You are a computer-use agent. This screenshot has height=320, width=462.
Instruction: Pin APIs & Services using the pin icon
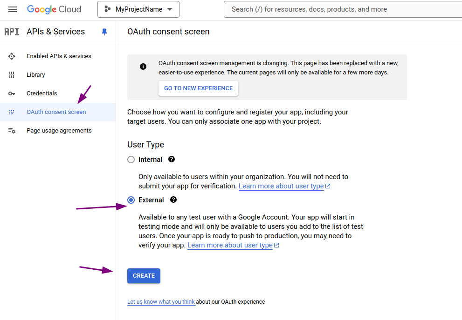tap(104, 32)
